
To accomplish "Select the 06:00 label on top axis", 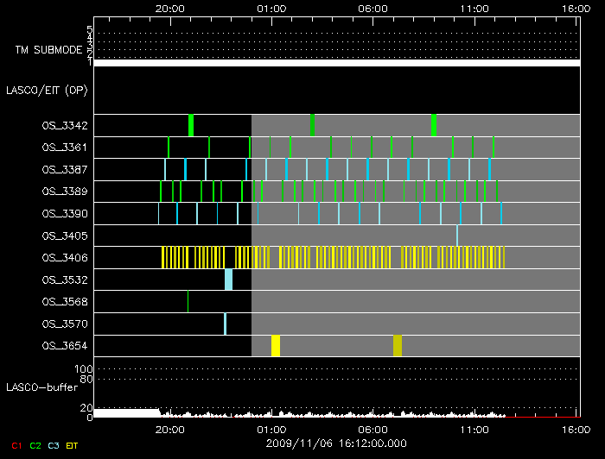I will (373, 8).
